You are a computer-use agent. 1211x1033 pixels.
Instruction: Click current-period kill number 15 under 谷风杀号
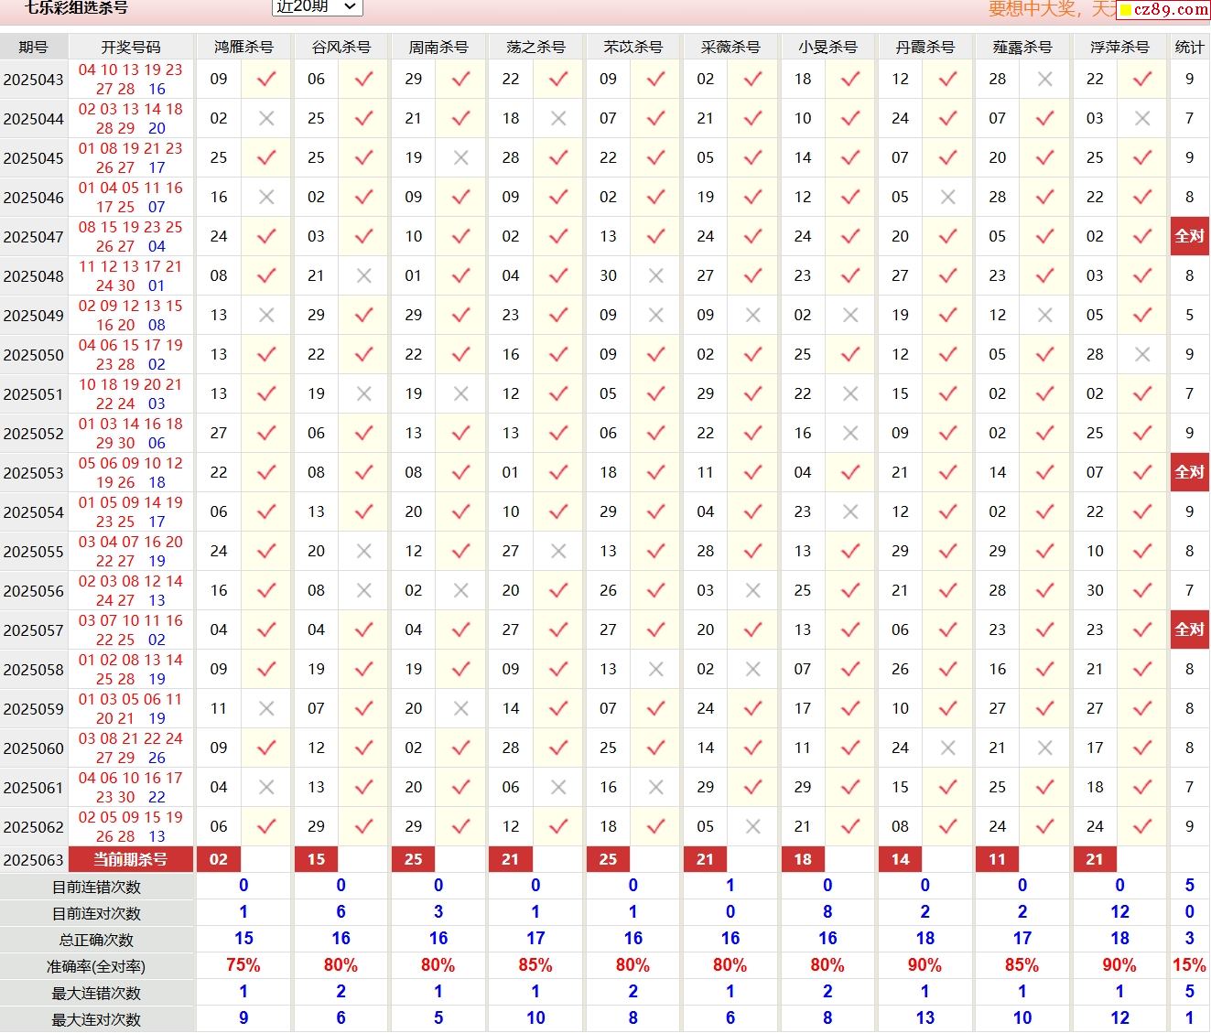[316, 859]
